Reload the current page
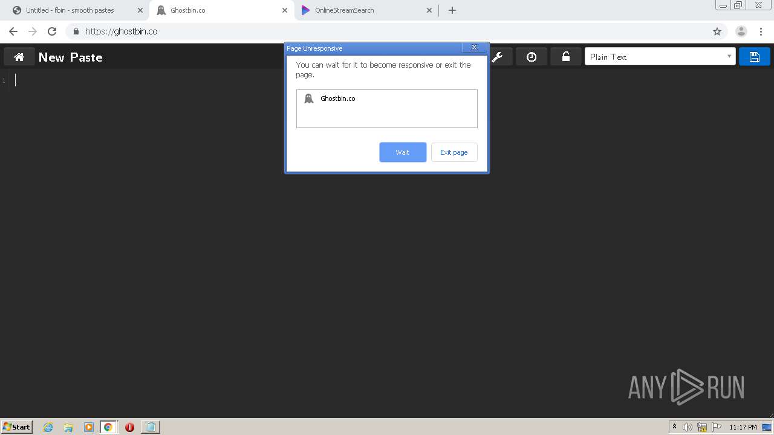 (x=52, y=31)
